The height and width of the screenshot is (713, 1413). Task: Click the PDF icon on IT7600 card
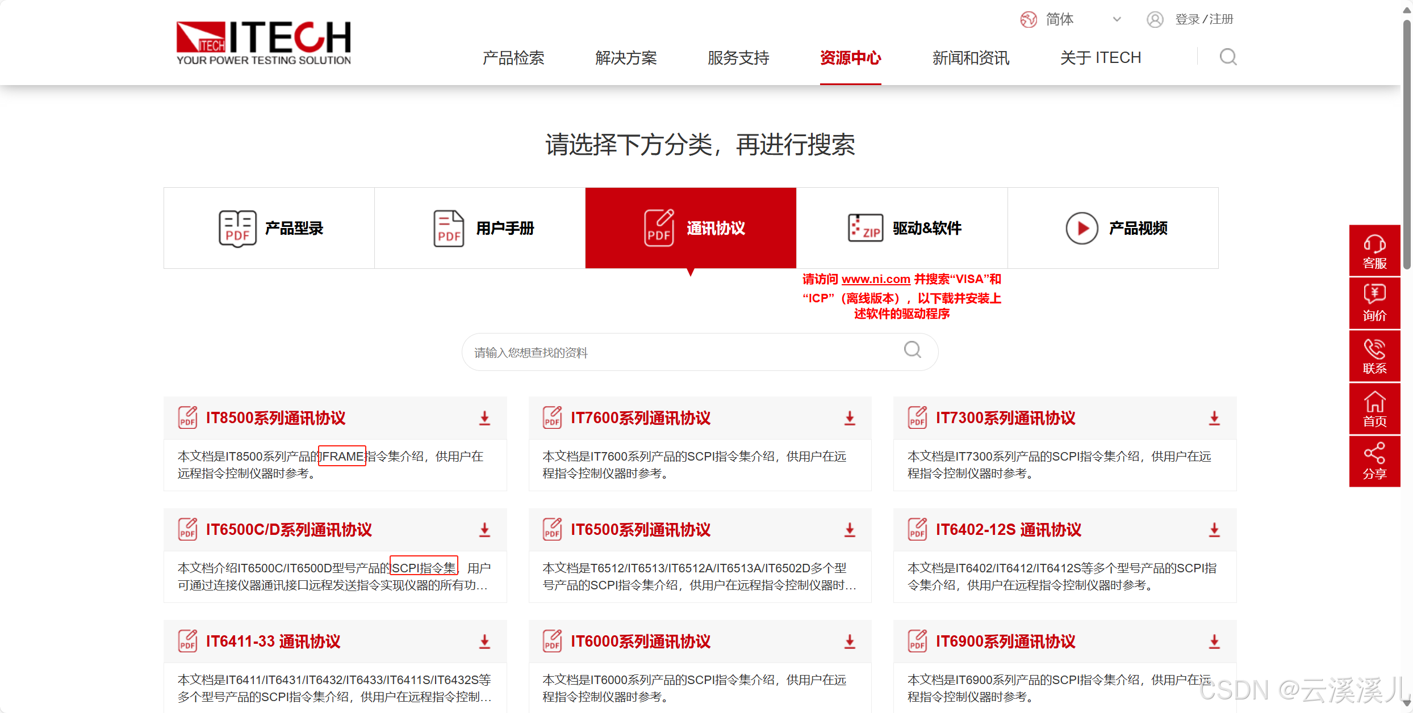tap(551, 417)
